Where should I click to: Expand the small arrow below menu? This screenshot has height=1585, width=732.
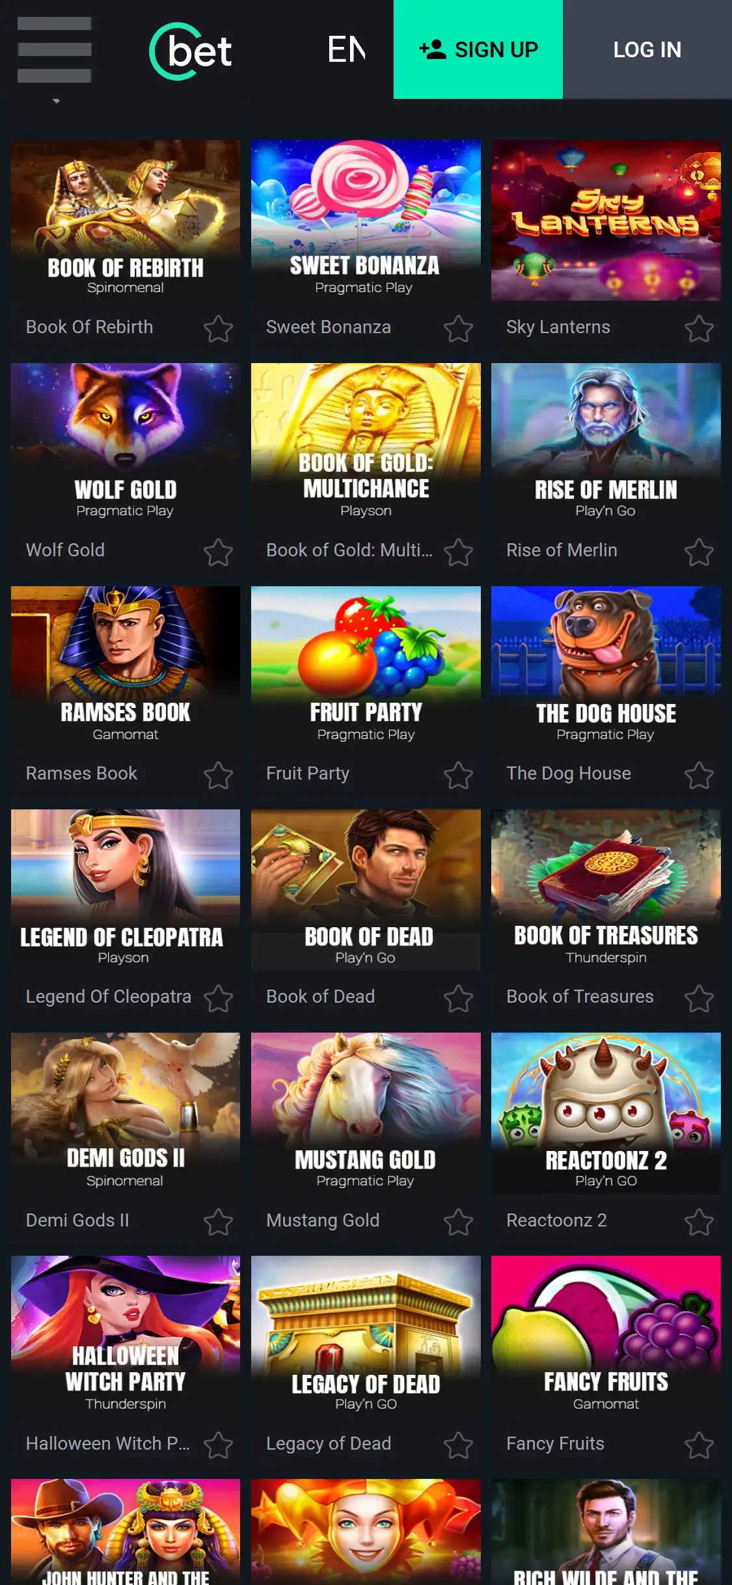click(56, 101)
